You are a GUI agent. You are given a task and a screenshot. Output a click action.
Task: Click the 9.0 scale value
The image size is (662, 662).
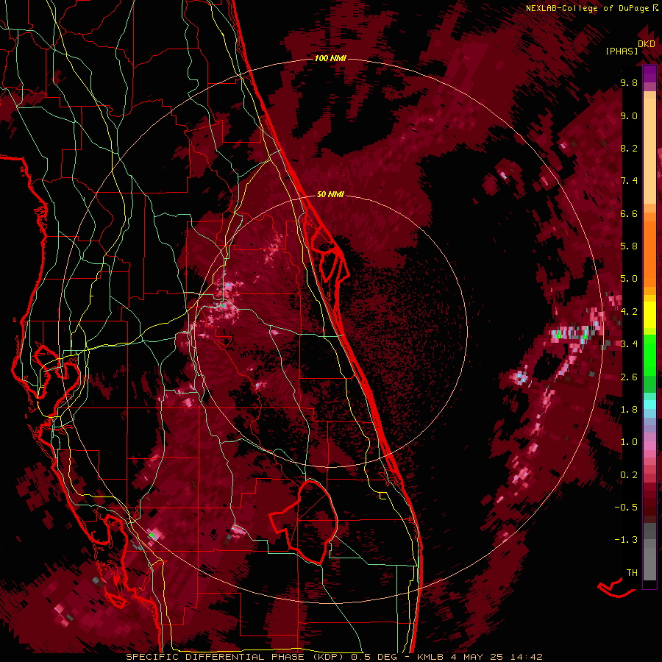[x=629, y=116]
